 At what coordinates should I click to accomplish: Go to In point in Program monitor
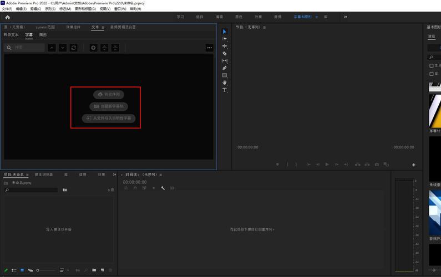click(308, 165)
